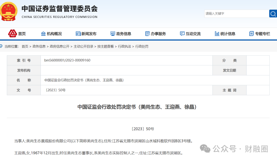Open the 首页 nav menu

tap(22, 34)
